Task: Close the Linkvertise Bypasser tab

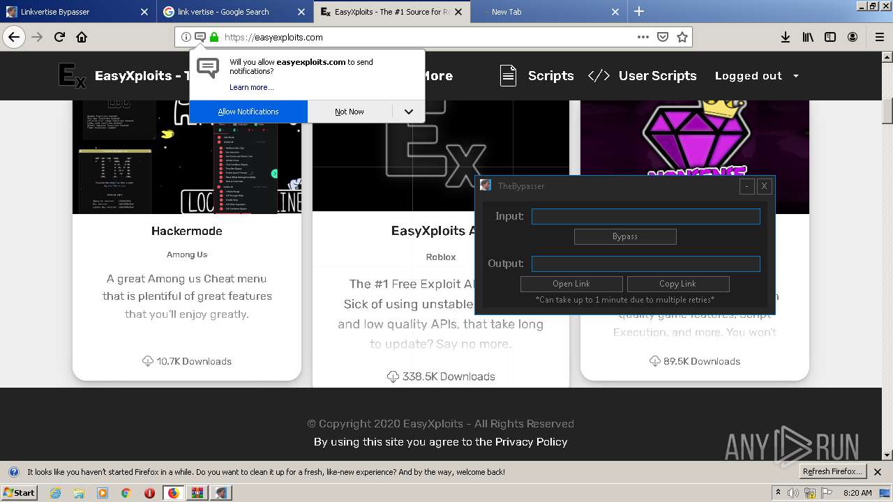Action: tap(144, 12)
